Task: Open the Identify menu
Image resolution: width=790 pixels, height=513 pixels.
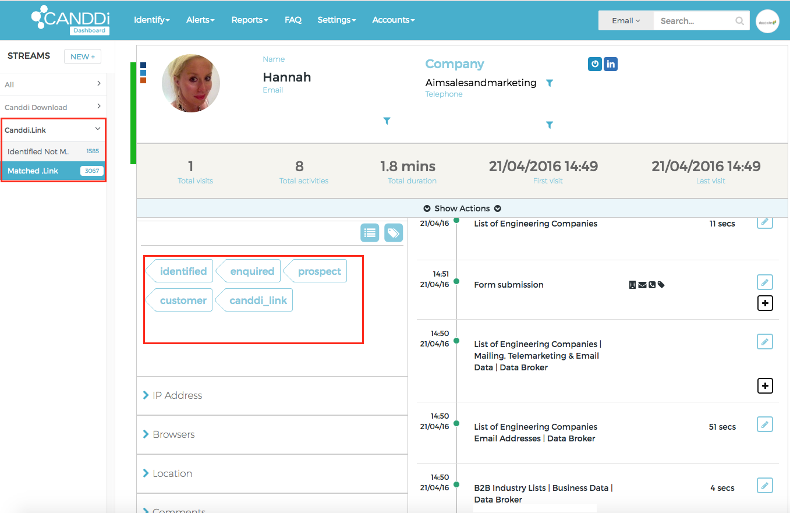Action: click(151, 20)
